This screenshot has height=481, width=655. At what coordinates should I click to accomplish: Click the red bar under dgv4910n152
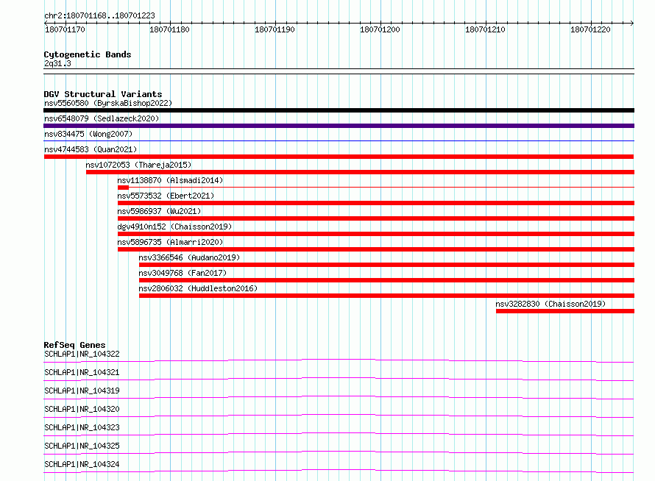point(376,234)
